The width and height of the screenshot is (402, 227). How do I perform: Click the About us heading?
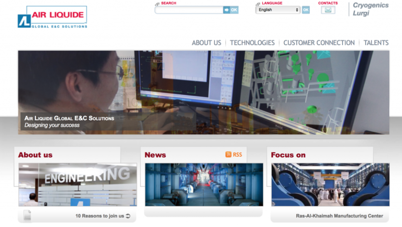pyautogui.click(x=35, y=155)
